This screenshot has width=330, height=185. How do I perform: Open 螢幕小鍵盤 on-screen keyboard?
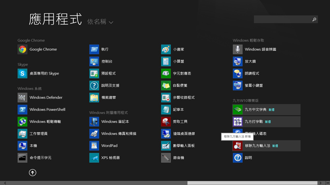pyautogui.click(x=248, y=85)
